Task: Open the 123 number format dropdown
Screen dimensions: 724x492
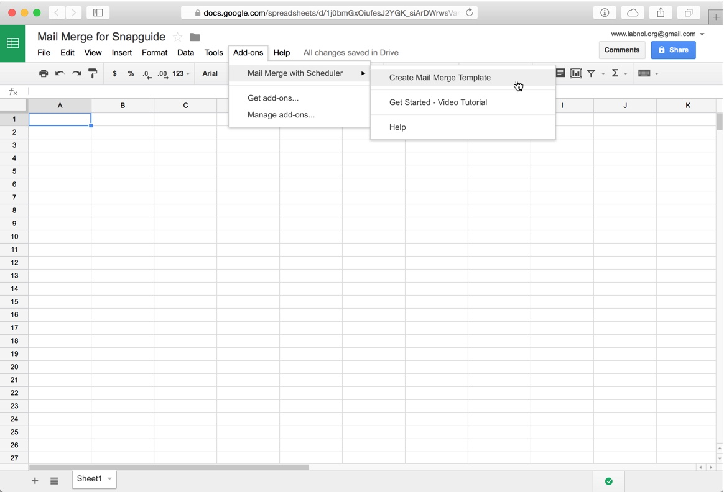Action: 181,73
